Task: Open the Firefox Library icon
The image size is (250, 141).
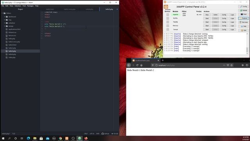Action: (243, 65)
